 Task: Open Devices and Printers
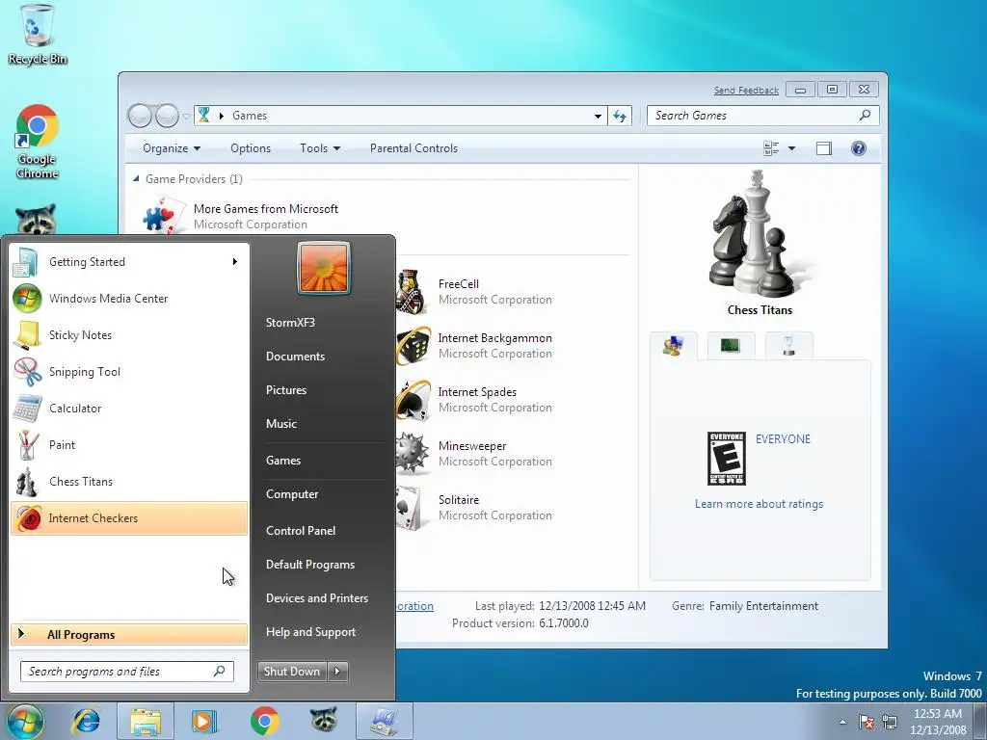317,597
